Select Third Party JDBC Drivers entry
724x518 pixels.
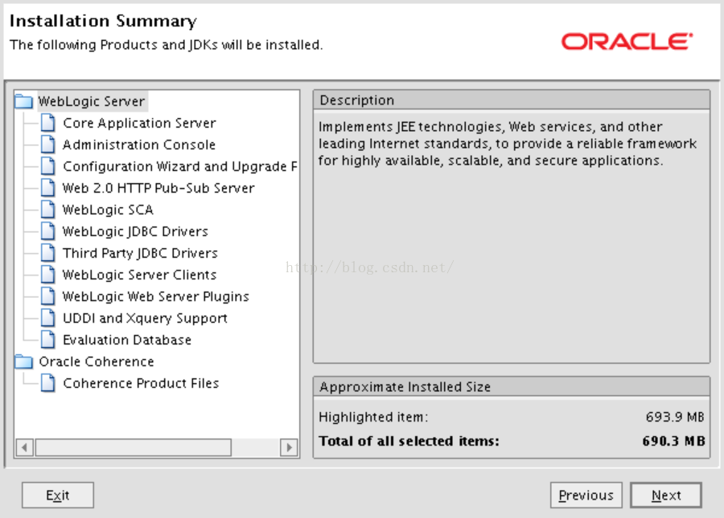(x=140, y=253)
